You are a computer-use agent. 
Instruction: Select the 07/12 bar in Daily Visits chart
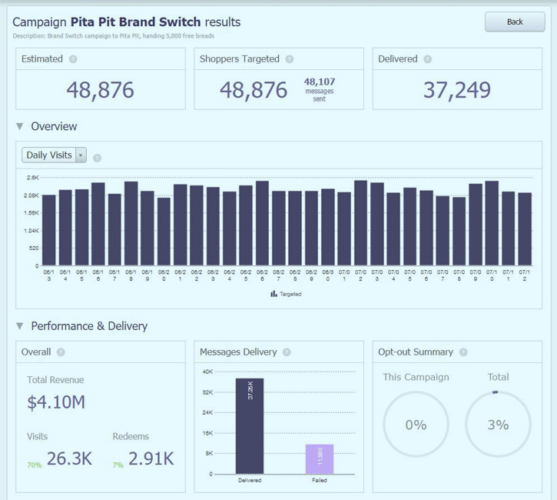525,229
